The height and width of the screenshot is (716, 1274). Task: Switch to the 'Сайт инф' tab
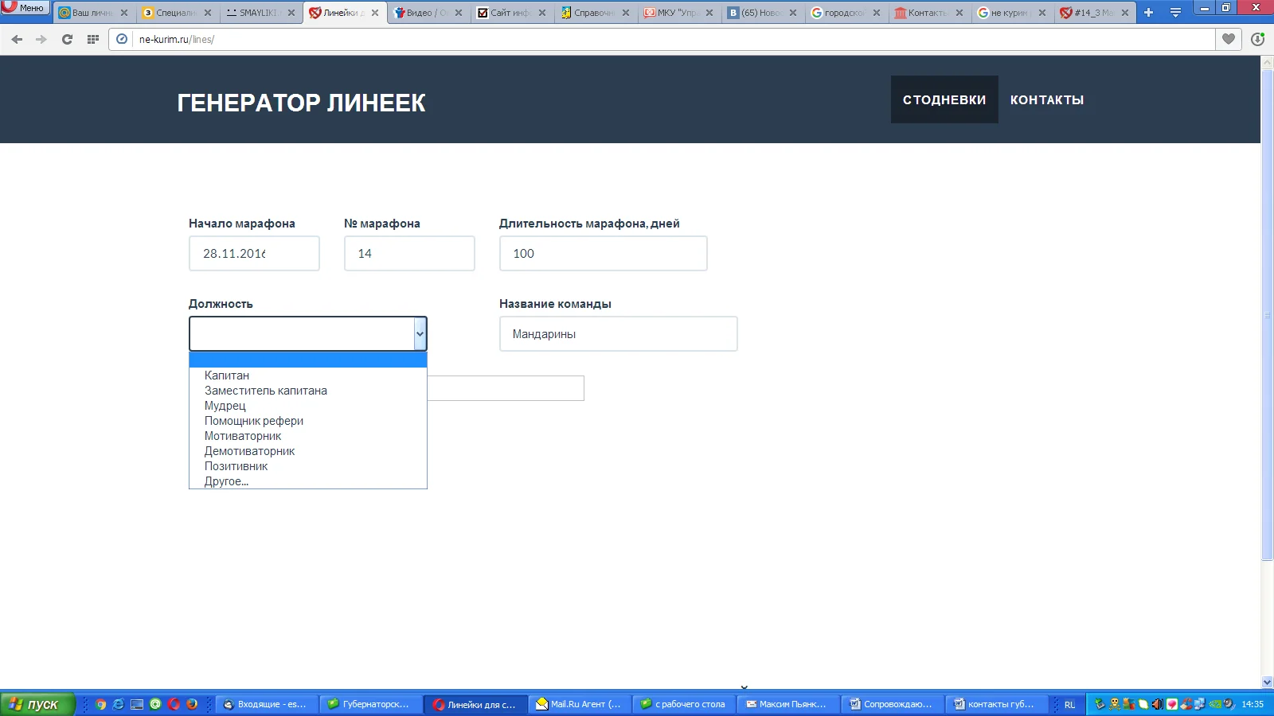510,13
